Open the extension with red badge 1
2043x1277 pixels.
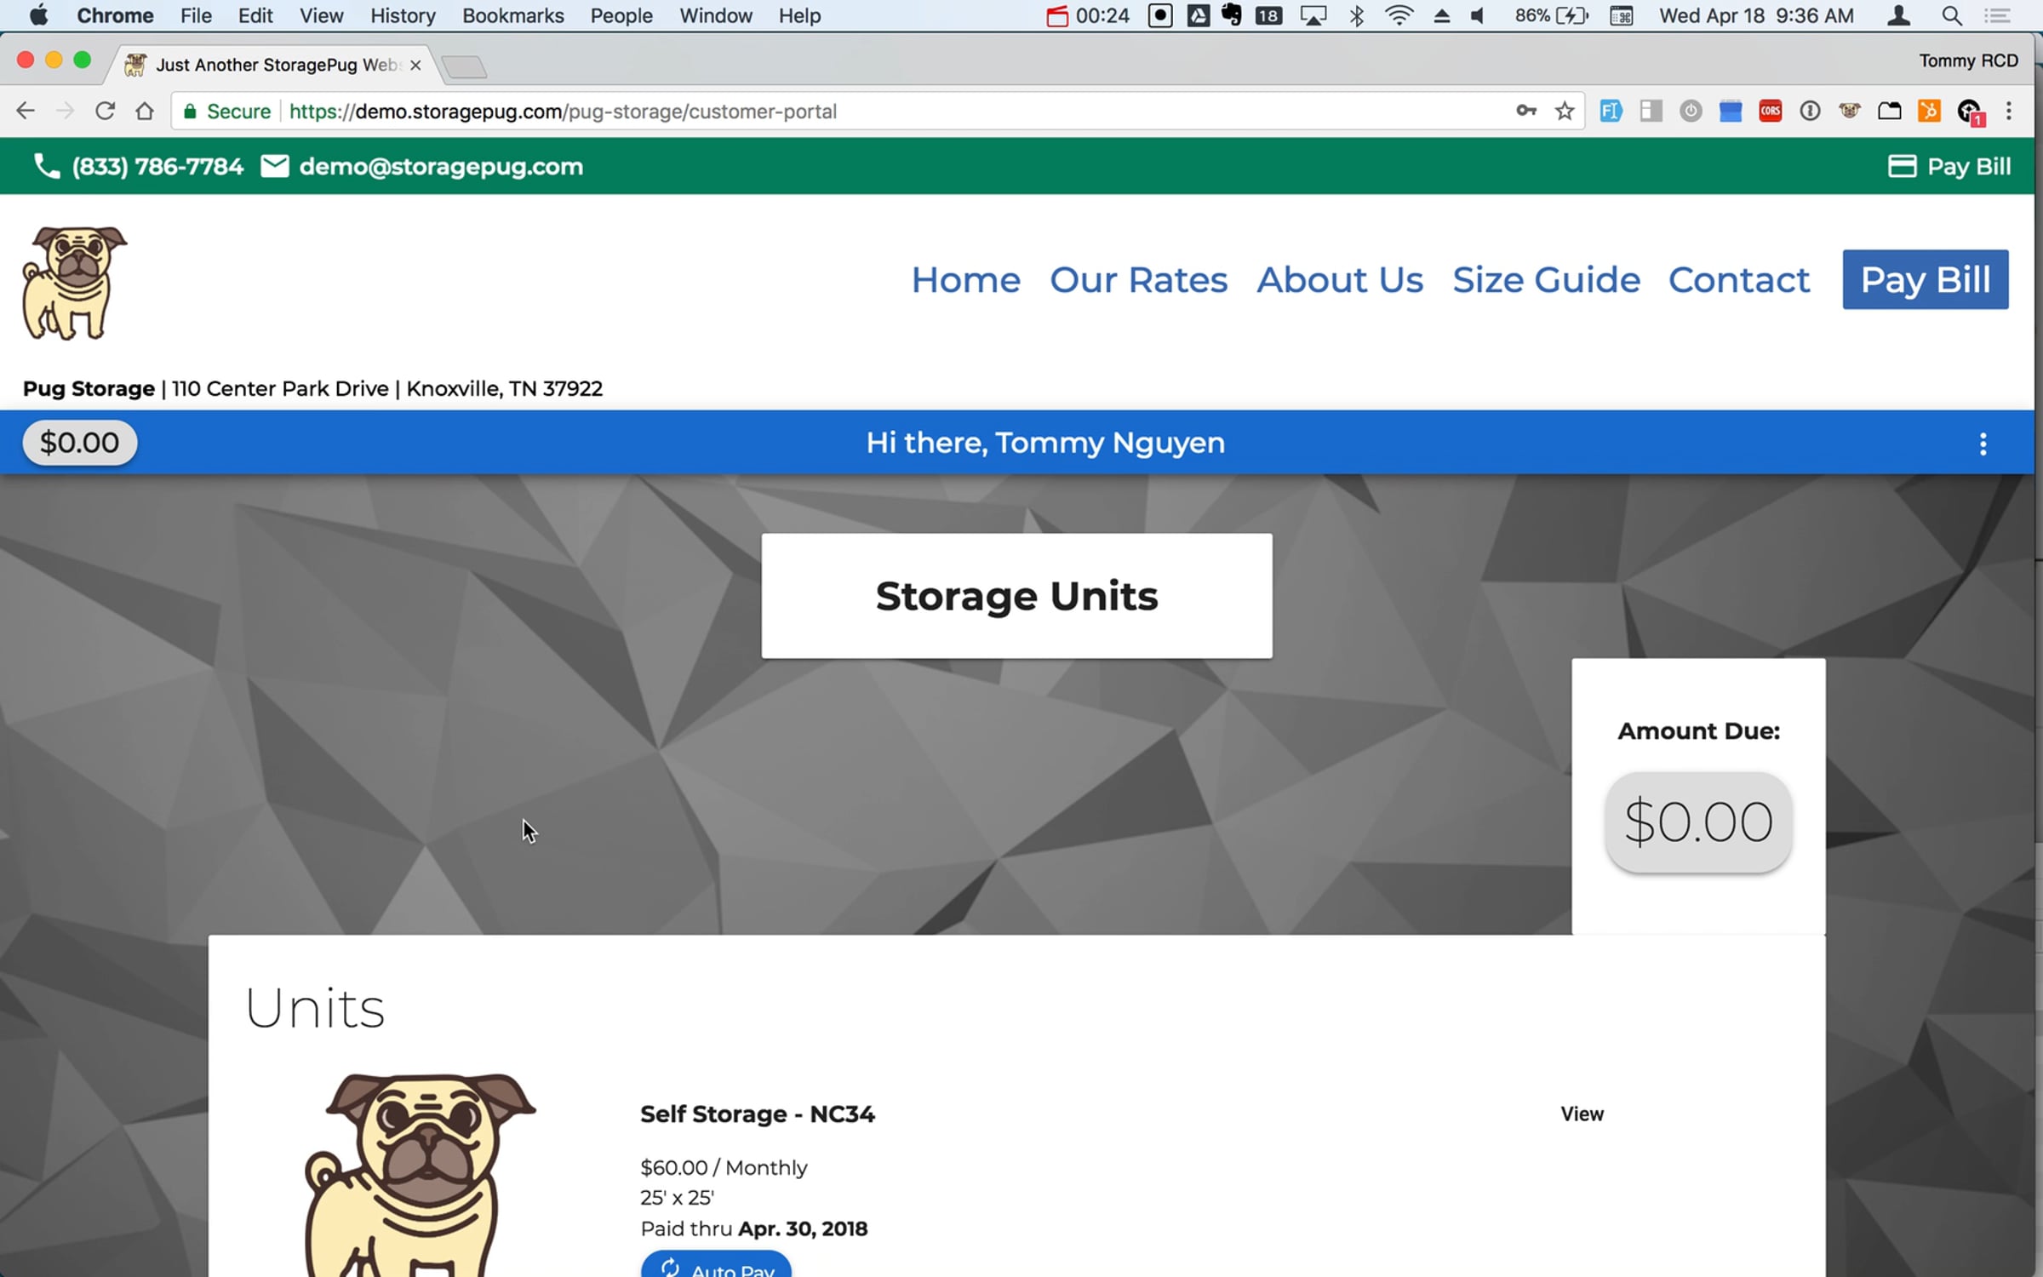point(1970,112)
